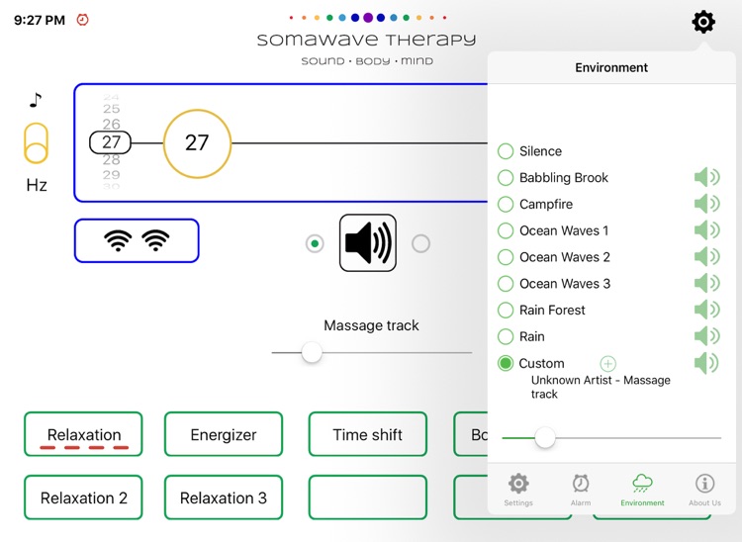Select Babbling Brook radio button

(506, 178)
